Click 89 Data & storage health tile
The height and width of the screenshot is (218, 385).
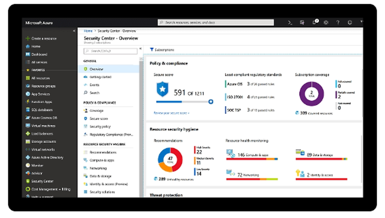(x=321, y=155)
